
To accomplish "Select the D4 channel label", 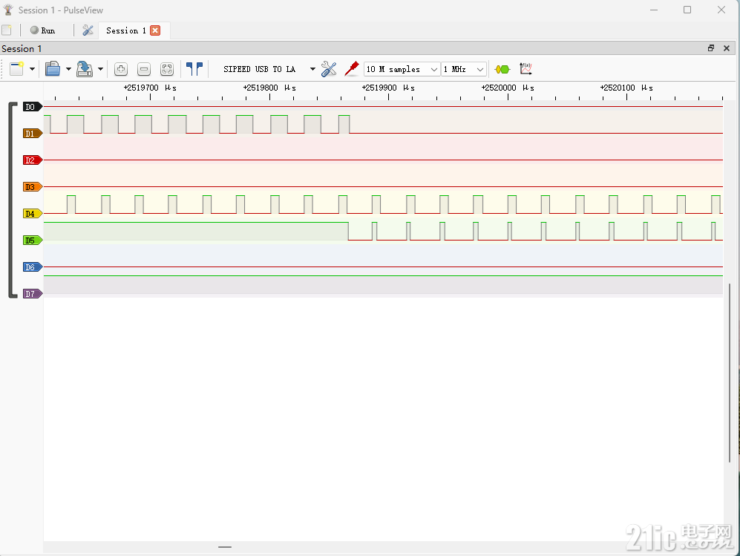I will [32, 213].
